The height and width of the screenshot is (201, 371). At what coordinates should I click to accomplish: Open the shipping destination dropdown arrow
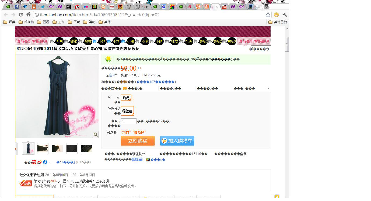point(116,75)
